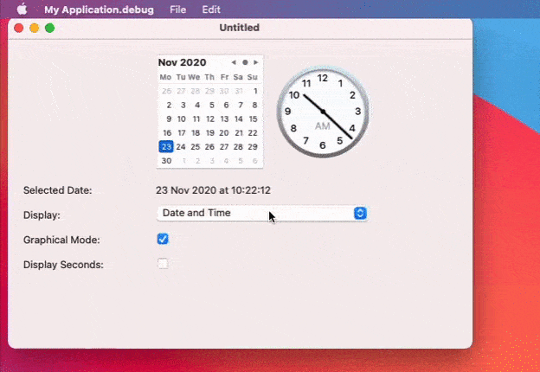This screenshot has width=540, height=372.
Task: Select greyed October 26 in the calendar
Action: click(167, 91)
